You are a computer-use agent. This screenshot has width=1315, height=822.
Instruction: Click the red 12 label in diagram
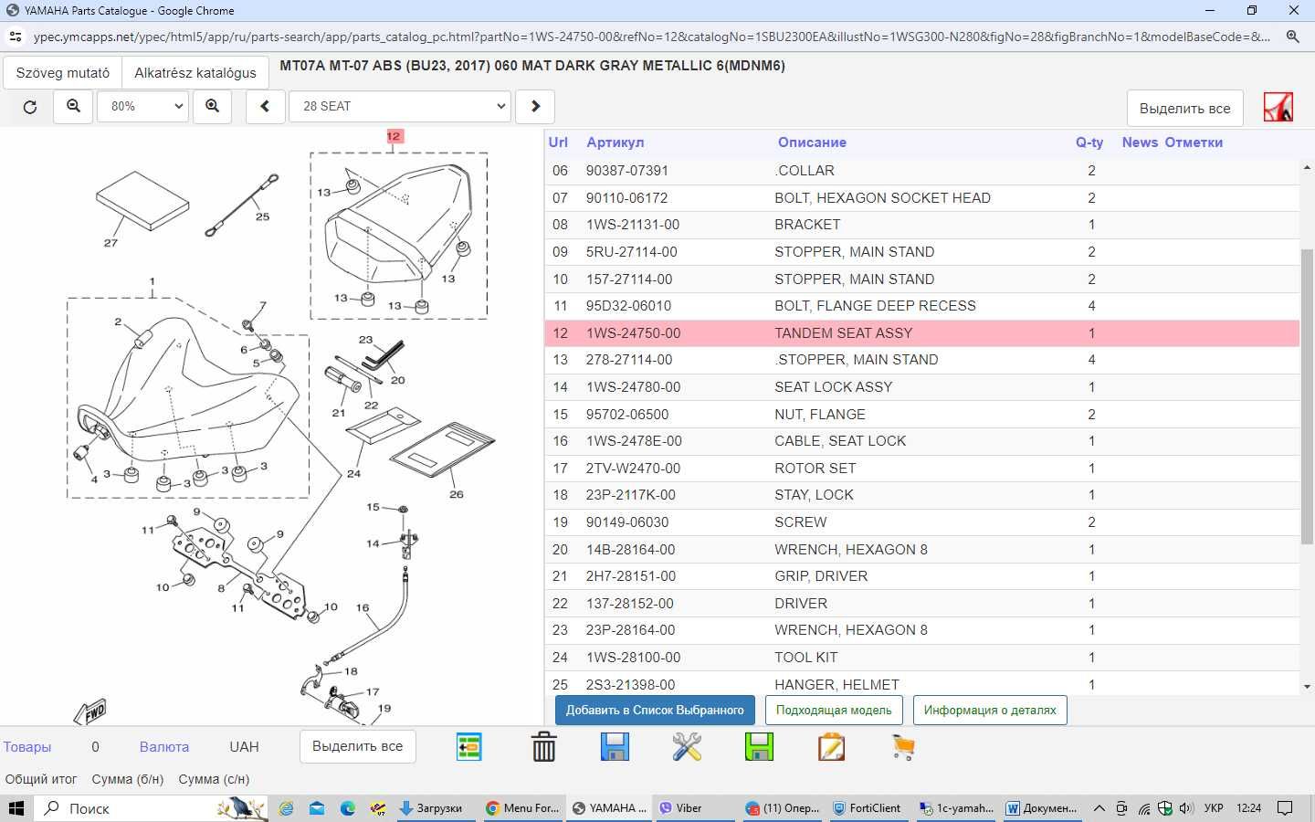click(394, 136)
